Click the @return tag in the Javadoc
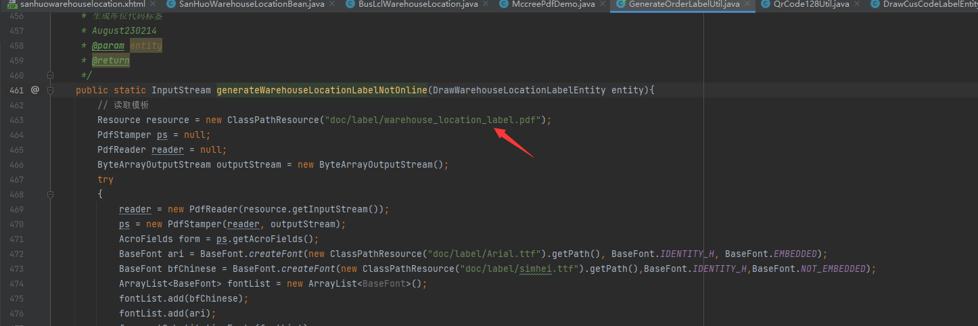The height and width of the screenshot is (326, 978). [x=111, y=60]
